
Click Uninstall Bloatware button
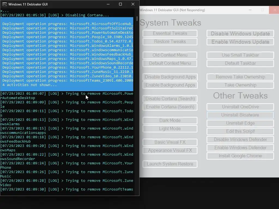click(240, 115)
